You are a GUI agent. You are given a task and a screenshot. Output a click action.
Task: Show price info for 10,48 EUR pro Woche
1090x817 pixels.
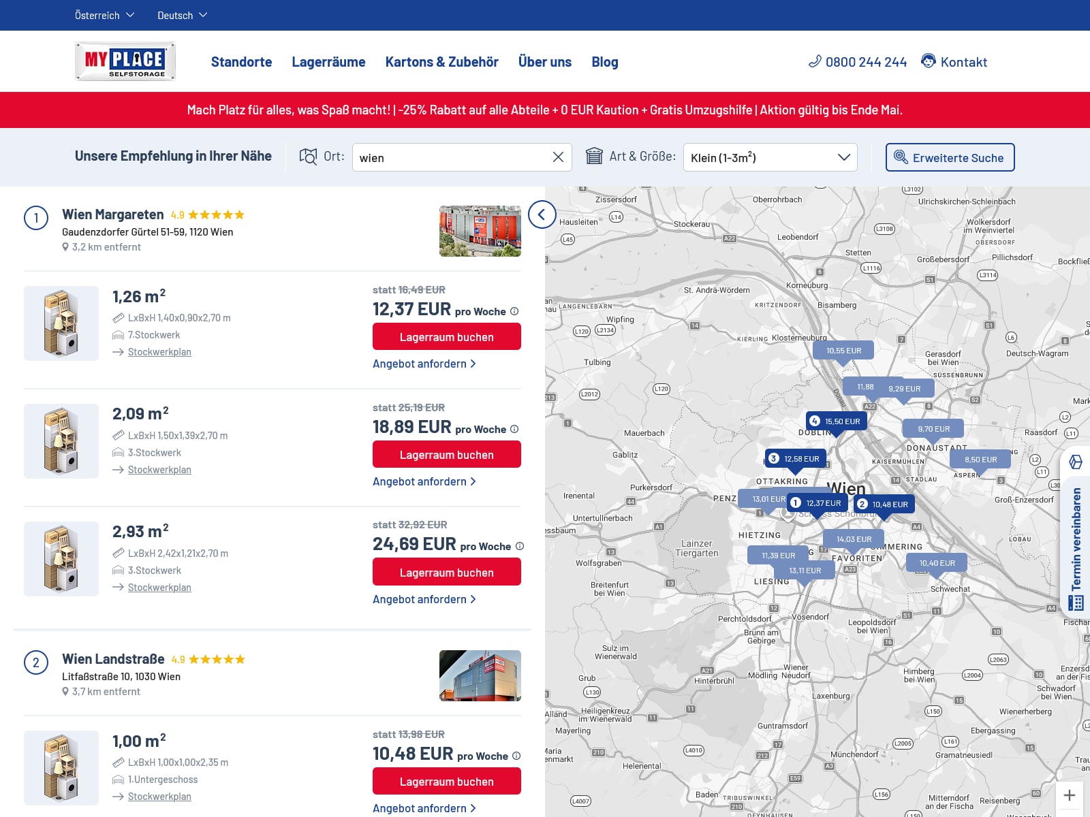click(x=516, y=756)
